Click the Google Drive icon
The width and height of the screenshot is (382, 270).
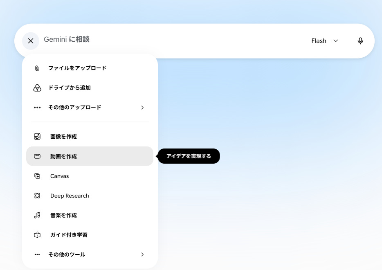click(x=37, y=88)
